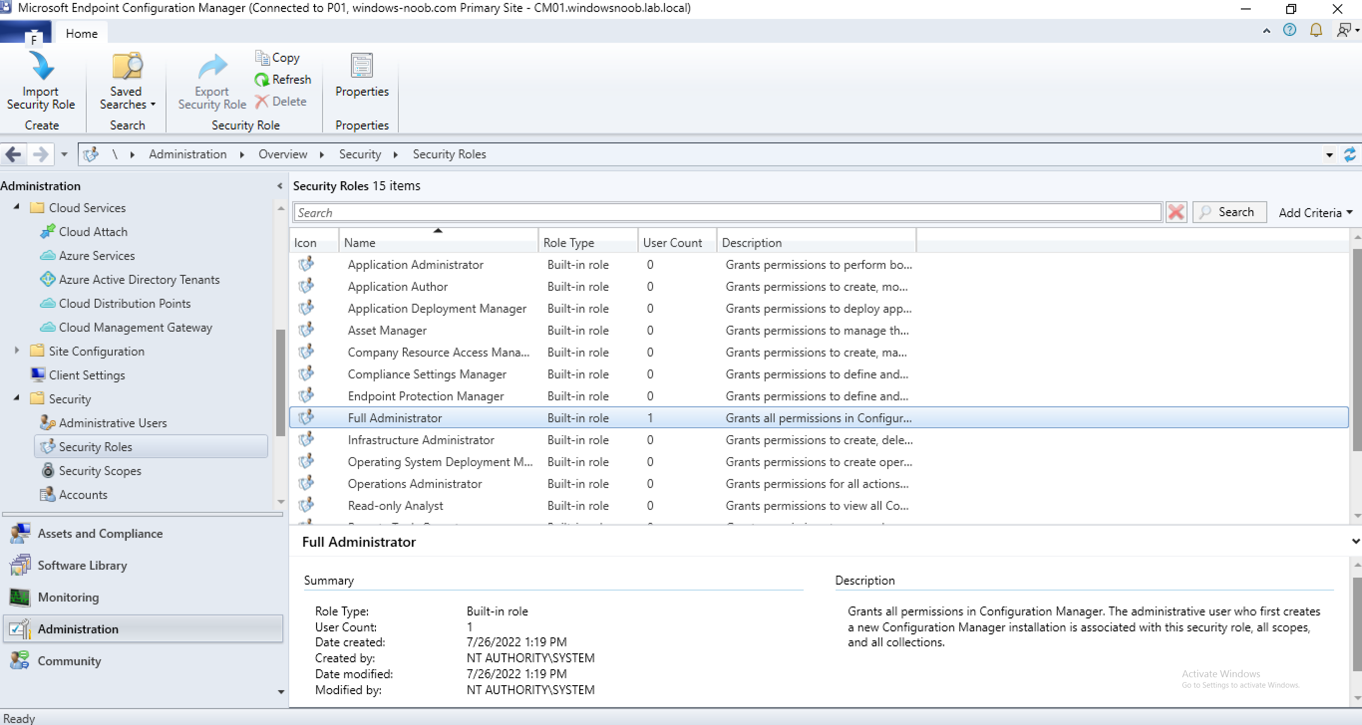1362x725 pixels.
Task: Collapse the ribbon with up chevron
Action: point(1266,31)
